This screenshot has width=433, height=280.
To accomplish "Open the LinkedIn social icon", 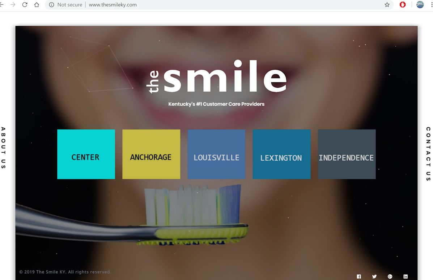I will (406, 276).
